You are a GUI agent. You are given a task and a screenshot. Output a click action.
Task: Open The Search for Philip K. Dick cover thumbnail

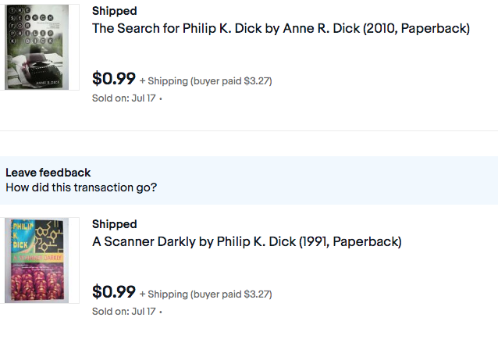pyautogui.click(x=37, y=47)
